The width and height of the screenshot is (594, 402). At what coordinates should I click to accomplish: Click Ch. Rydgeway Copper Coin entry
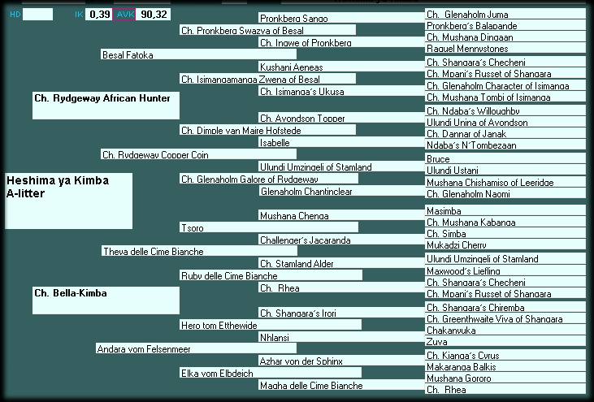[x=199, y=154]
